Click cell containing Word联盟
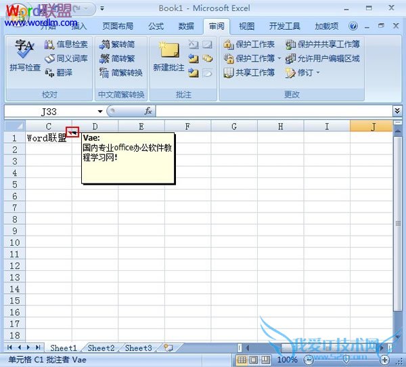The image size is (406, 367). [49, 138]
